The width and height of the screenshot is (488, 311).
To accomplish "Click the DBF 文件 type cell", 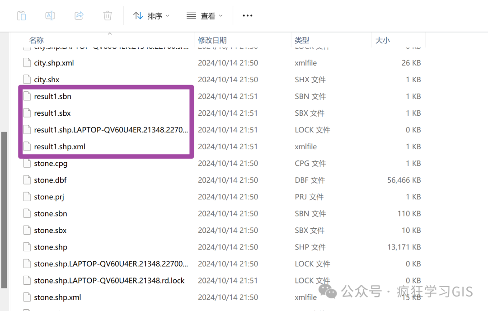I will click(x=310, y=180).
